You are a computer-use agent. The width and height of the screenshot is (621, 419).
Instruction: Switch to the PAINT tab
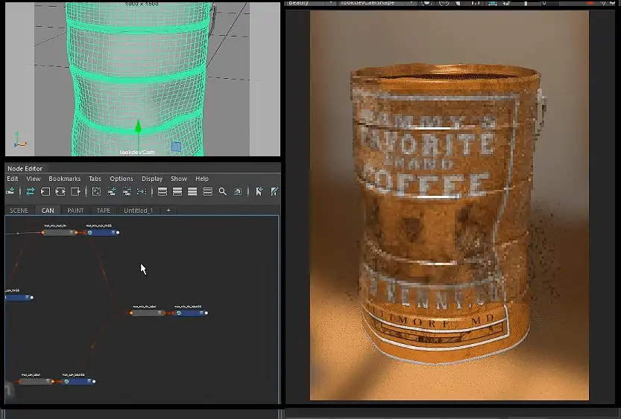[x=75, y=211]
